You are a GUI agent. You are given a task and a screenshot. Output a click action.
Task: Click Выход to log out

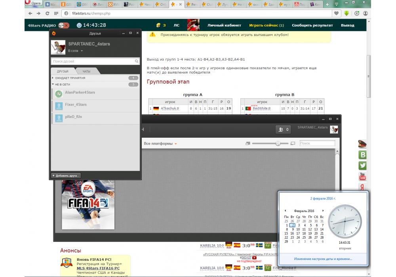coord(348,25)
